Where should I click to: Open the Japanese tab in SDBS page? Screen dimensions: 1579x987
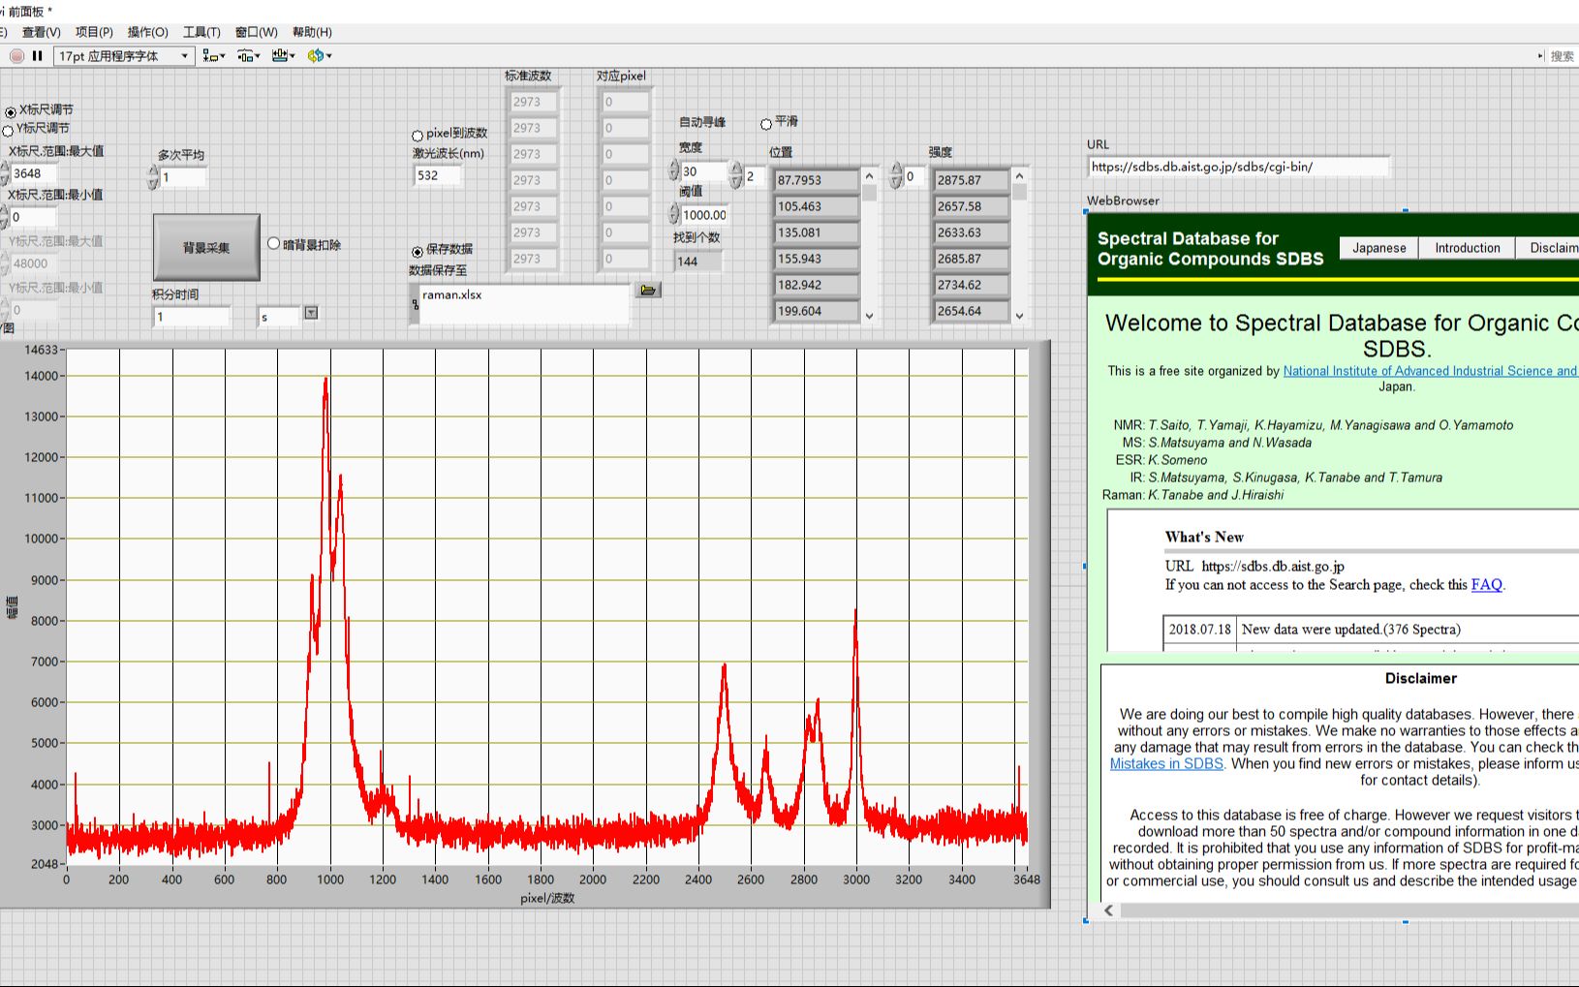[1378, 248]
